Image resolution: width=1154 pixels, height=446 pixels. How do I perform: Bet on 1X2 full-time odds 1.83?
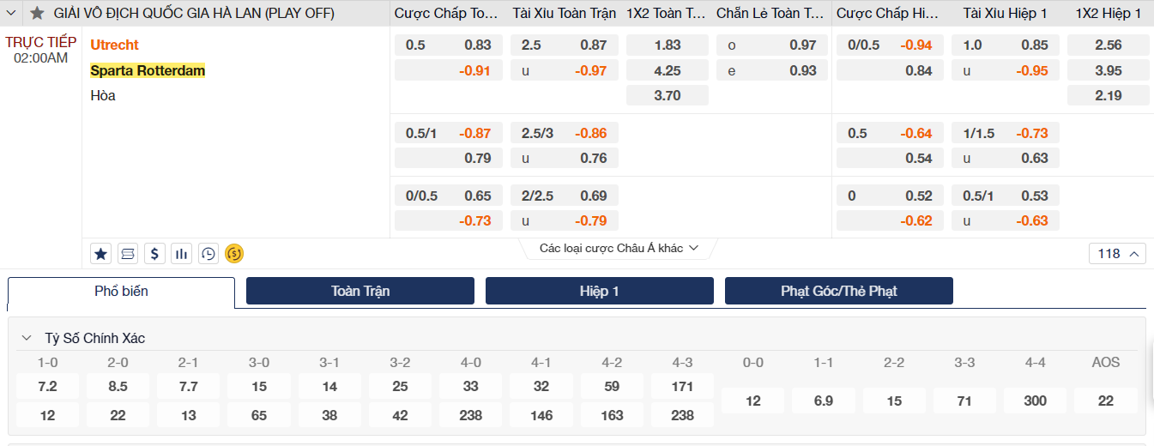pyautogui.click(x=667, y=45)
